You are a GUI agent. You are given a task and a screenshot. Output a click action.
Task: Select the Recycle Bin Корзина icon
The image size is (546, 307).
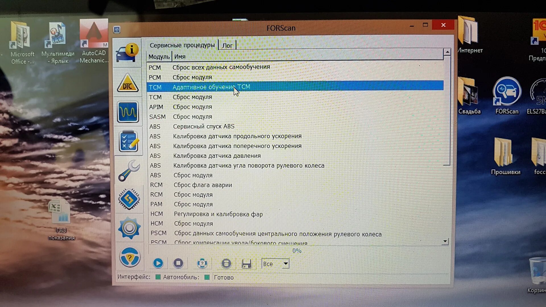point(537,275)
